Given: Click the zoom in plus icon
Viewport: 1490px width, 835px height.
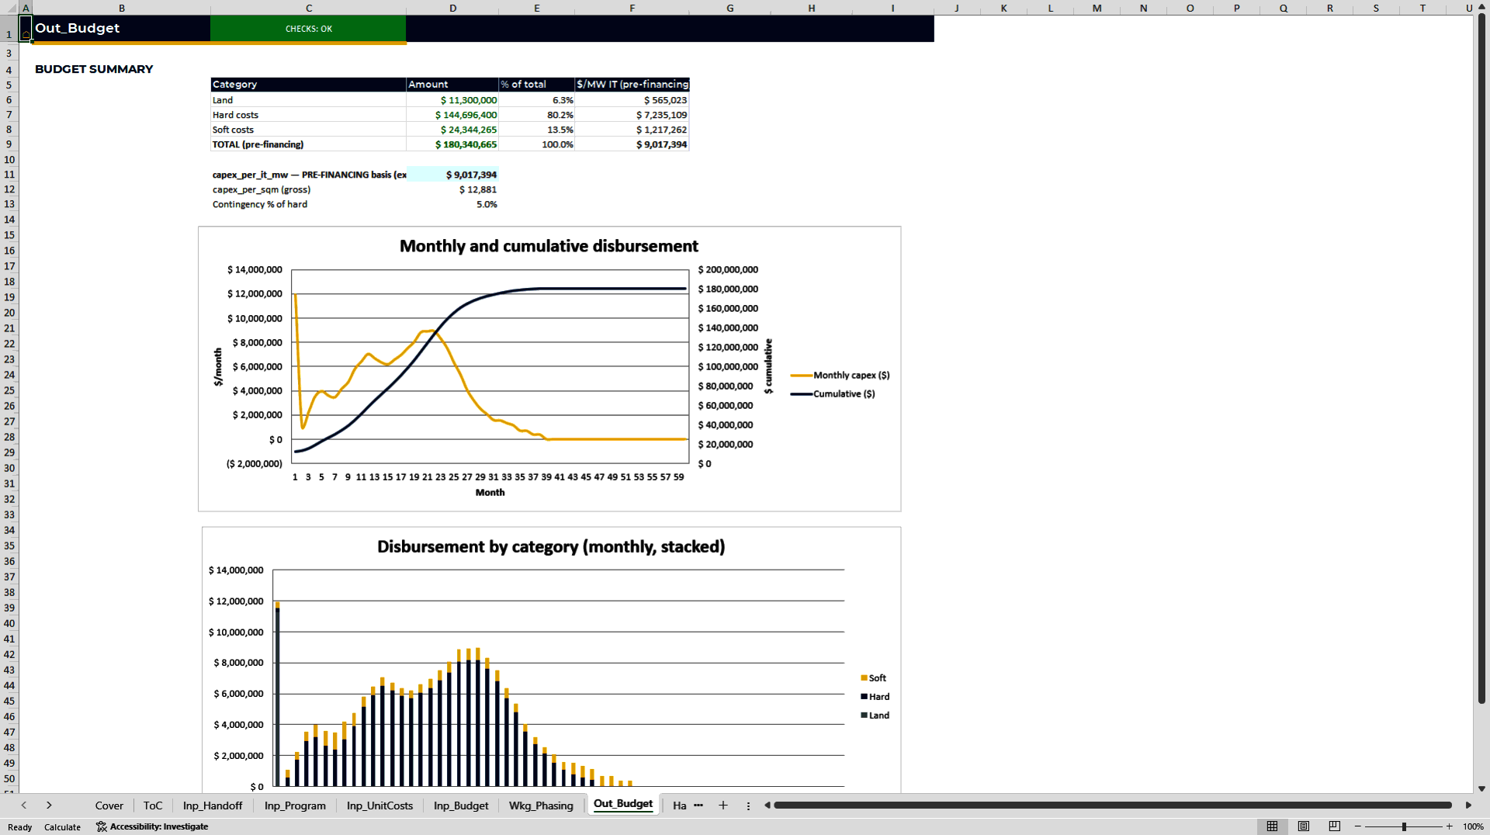Looking at the screenshot, I should (1449, 826).
